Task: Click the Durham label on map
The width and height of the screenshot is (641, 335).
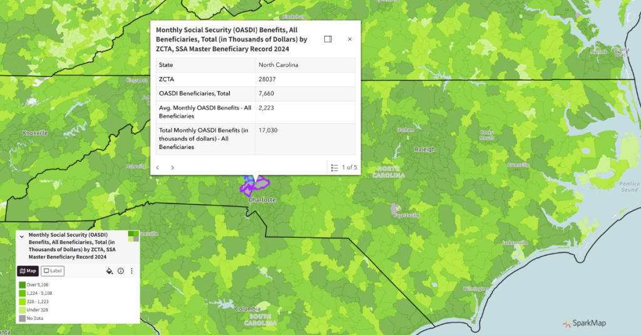Action: tap(406, 130)
